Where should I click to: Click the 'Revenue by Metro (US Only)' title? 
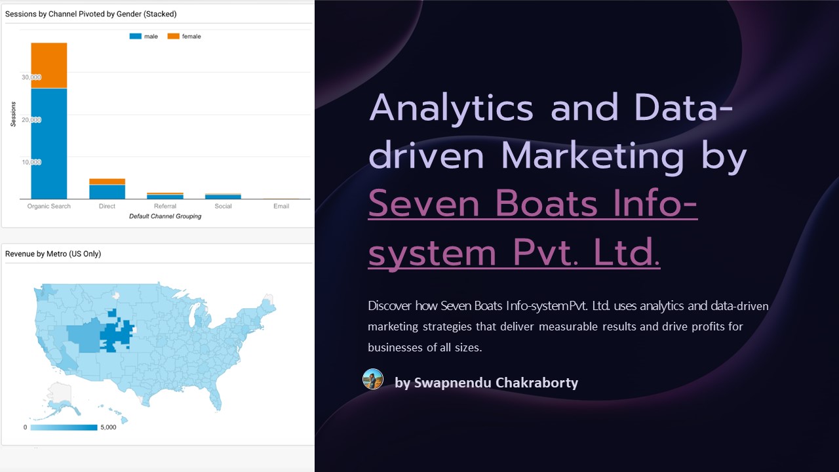[x=53, y=254]
